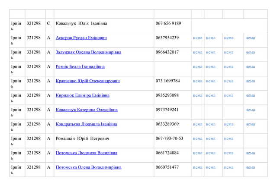The image size is (277, 195).
Task: Select the phone cell 0661724884
Action: tap(167, 153)
